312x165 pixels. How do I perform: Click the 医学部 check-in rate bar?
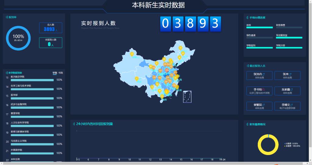[x=32, y=98]
